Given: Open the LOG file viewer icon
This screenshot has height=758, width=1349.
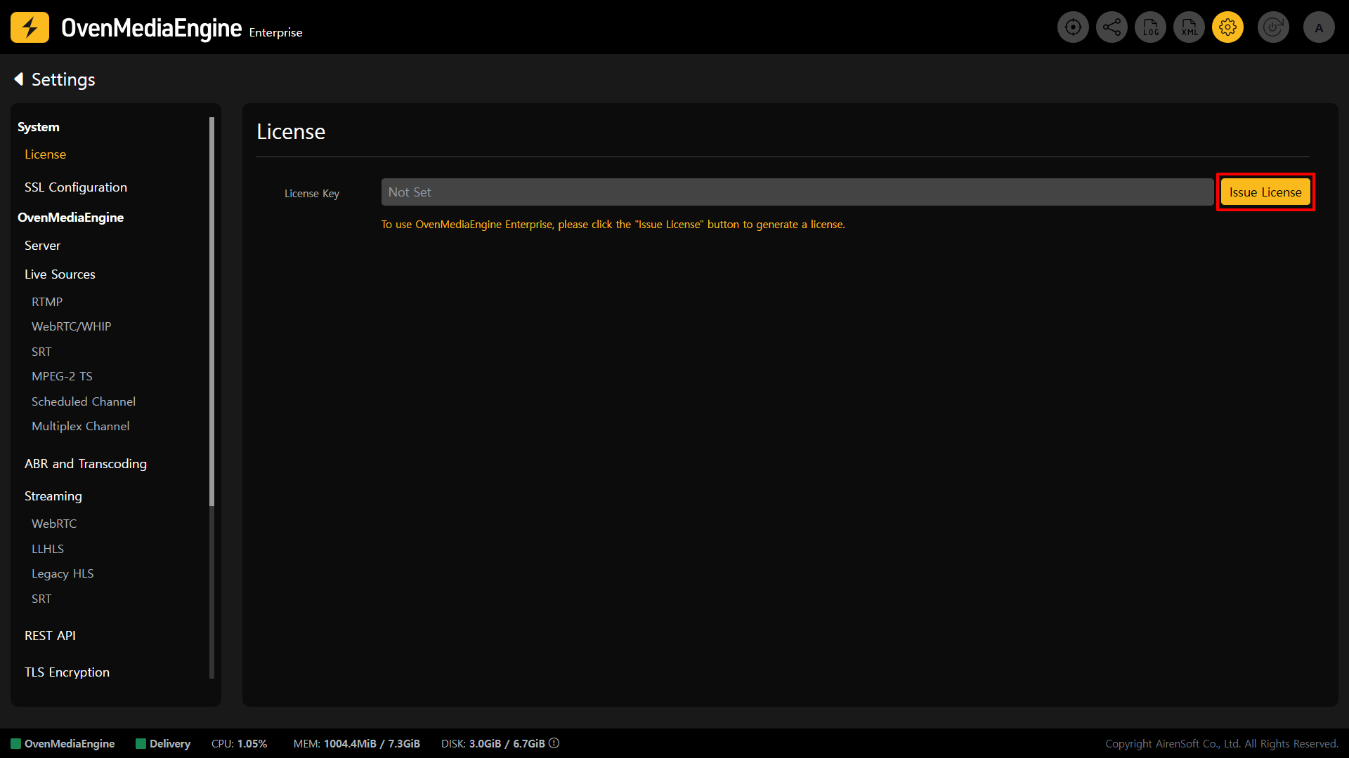Looking at the screenshot, I should pos(1150,27).
